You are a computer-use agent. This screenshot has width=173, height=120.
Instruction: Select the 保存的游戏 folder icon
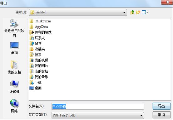(x=32, y=32)
